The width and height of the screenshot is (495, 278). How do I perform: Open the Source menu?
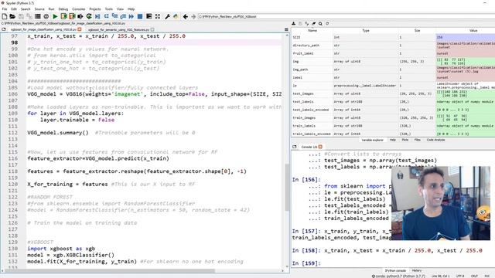click(x=39, y=9)
